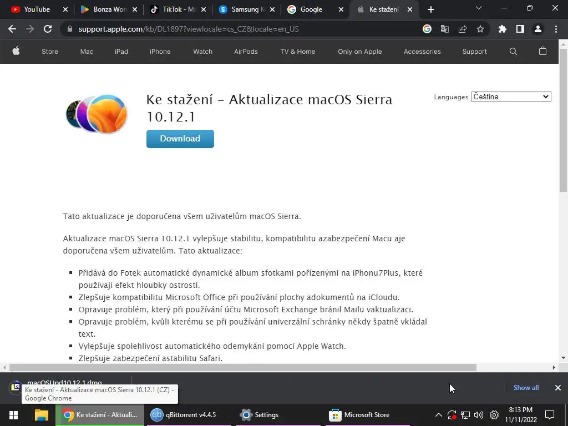Open the Apple shopping bag icon
The image size is (568, 426).
tap(542, 51)
